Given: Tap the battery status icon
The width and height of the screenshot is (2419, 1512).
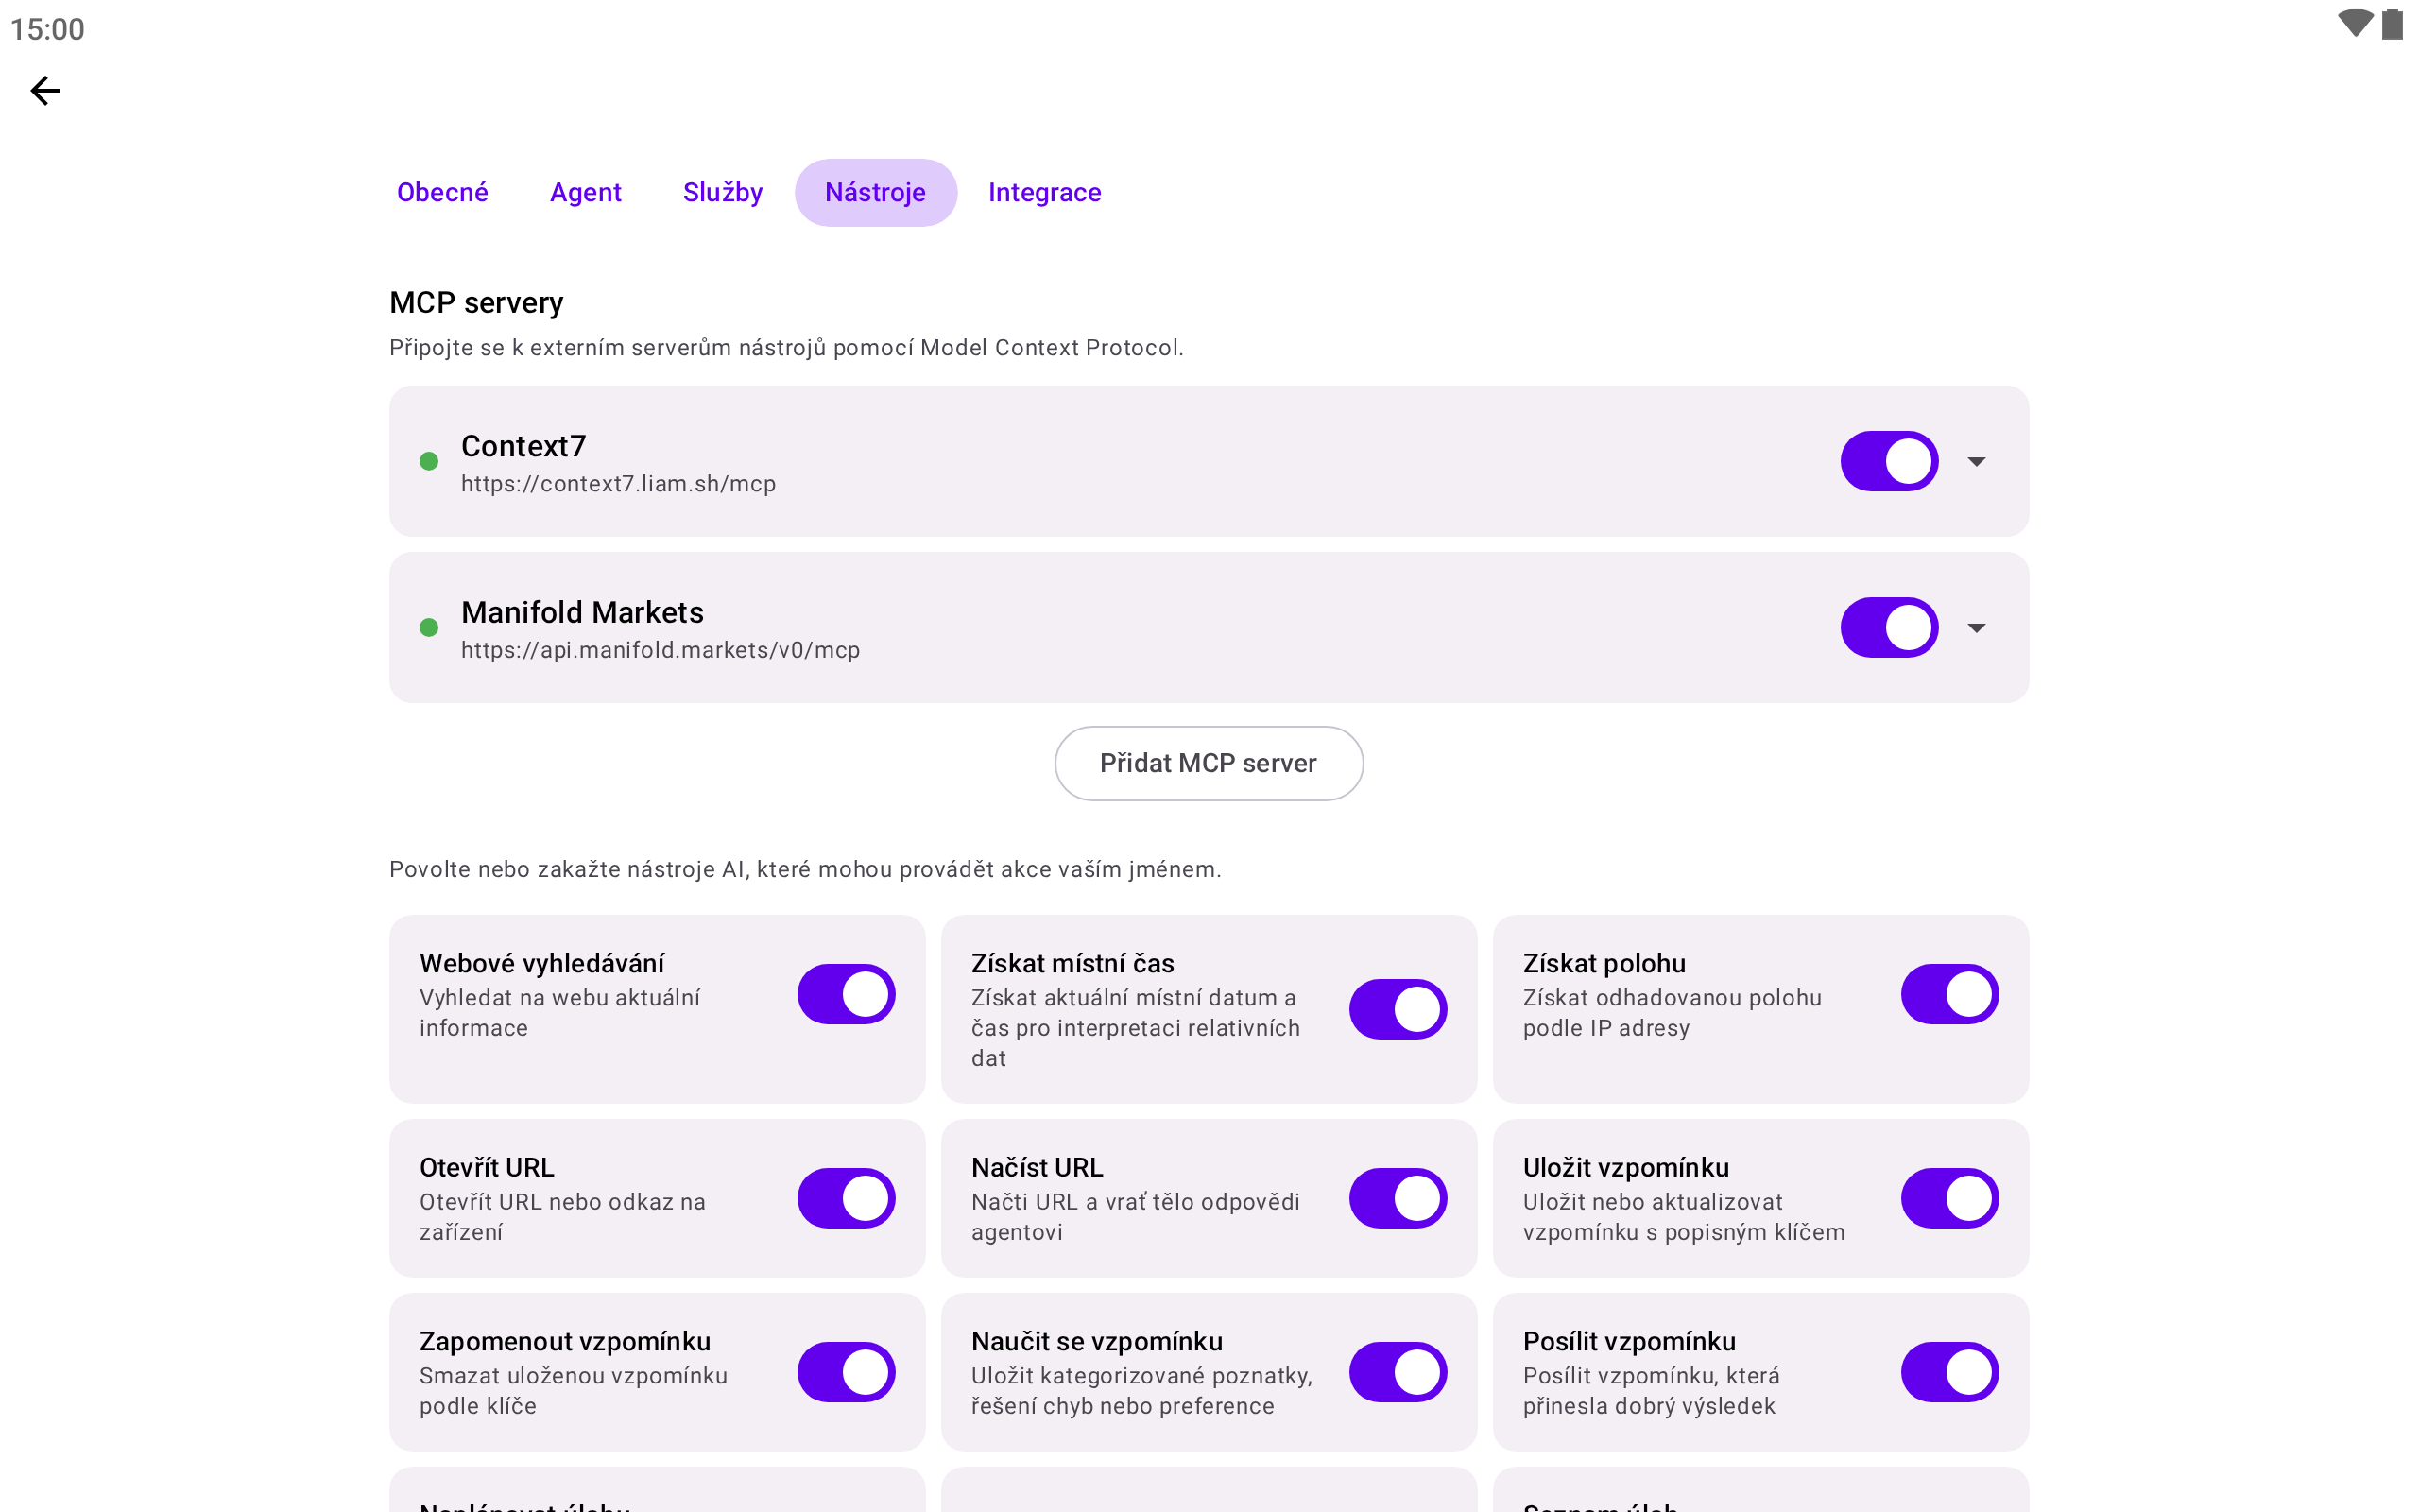Looking at the screenshot, I should coord(2392,24).
